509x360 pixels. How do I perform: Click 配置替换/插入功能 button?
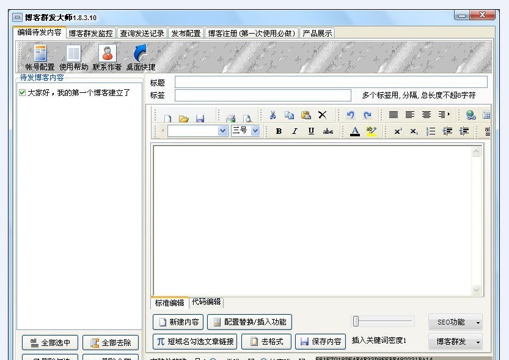pyautogui.click(x=249, y=322)
